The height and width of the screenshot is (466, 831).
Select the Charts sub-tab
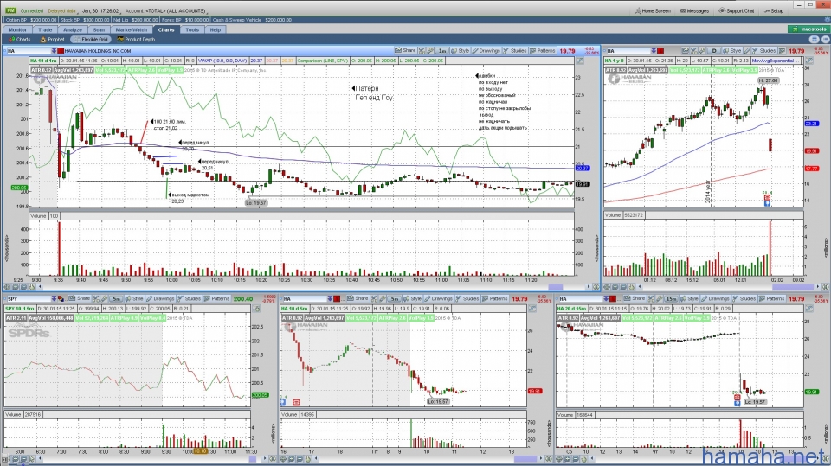(20, 39)
